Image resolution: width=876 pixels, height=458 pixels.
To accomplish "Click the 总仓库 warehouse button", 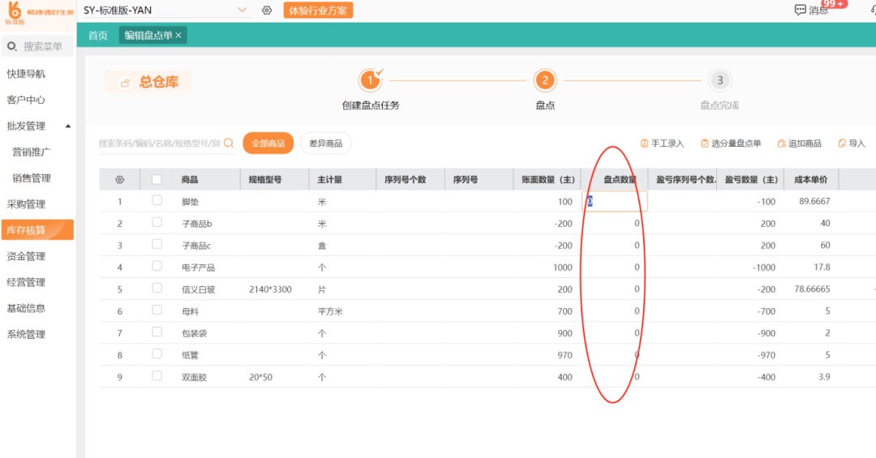I will click(148, 82).
